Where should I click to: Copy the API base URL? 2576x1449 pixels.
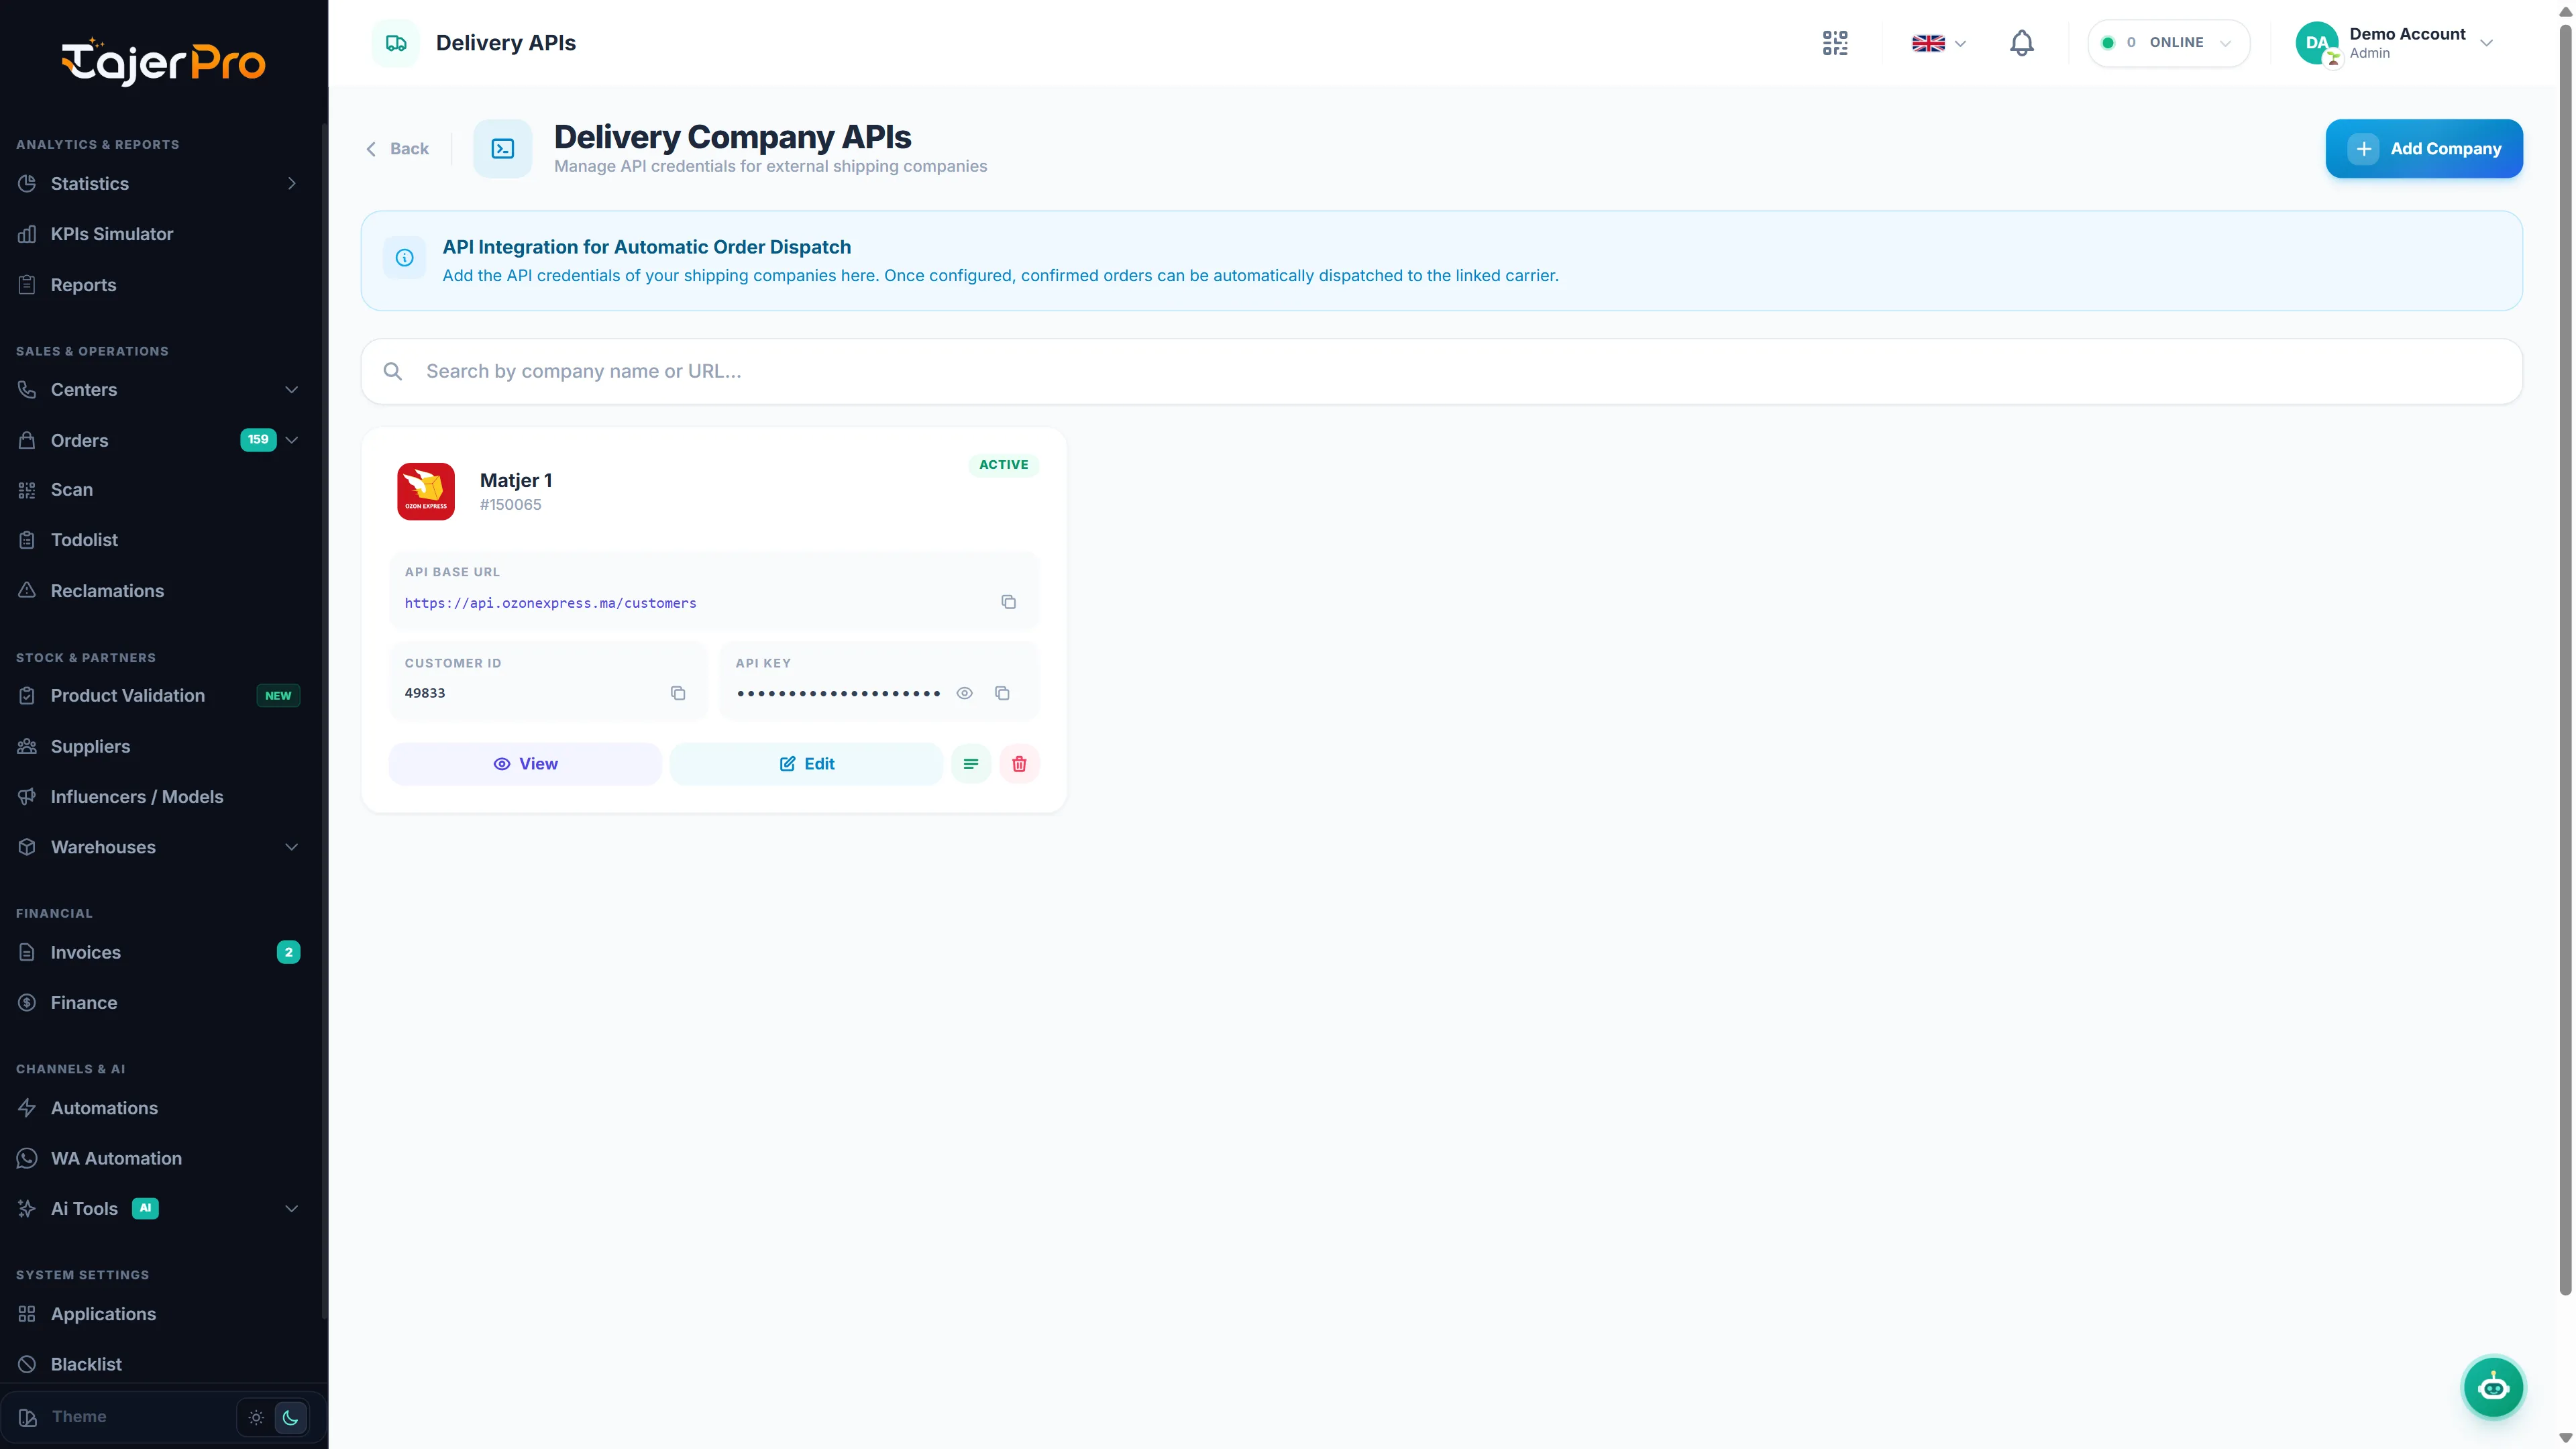point(1008,602)
